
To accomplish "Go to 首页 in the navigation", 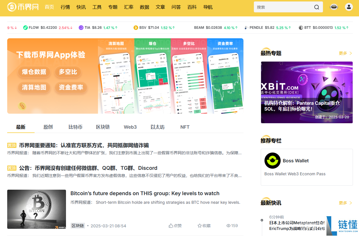I will (49, 7).
